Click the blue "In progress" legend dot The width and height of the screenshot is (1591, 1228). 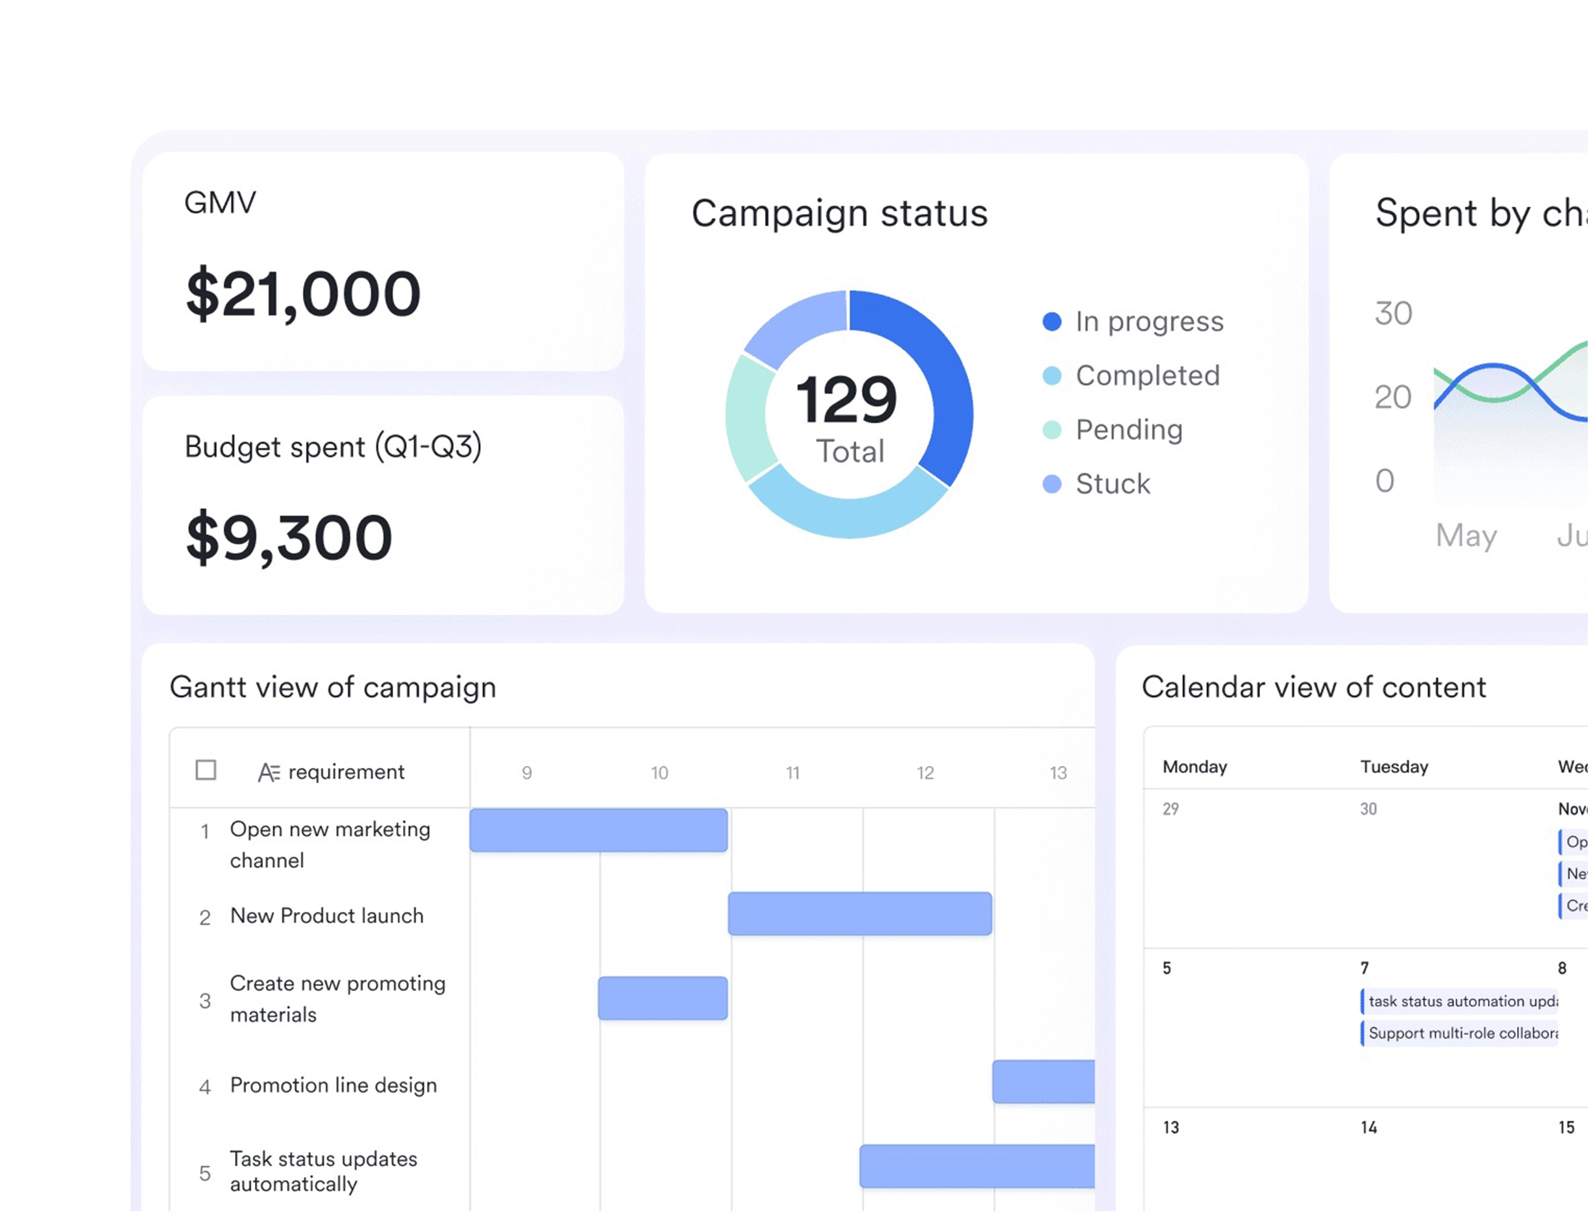point(1052,321)
